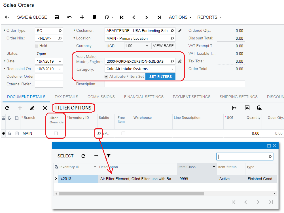Export grid to Excel icon
The image size is (284, 213).
coord(247,108)
